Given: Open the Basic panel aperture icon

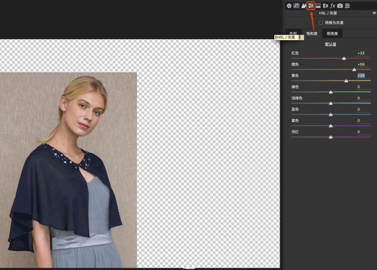Looking at the screenshot, I should [x=289, y=5].
